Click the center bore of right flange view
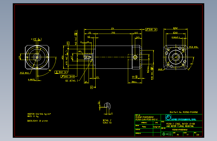Image resolution: width=217 pixels, height=141 pixels. (176, 57)
